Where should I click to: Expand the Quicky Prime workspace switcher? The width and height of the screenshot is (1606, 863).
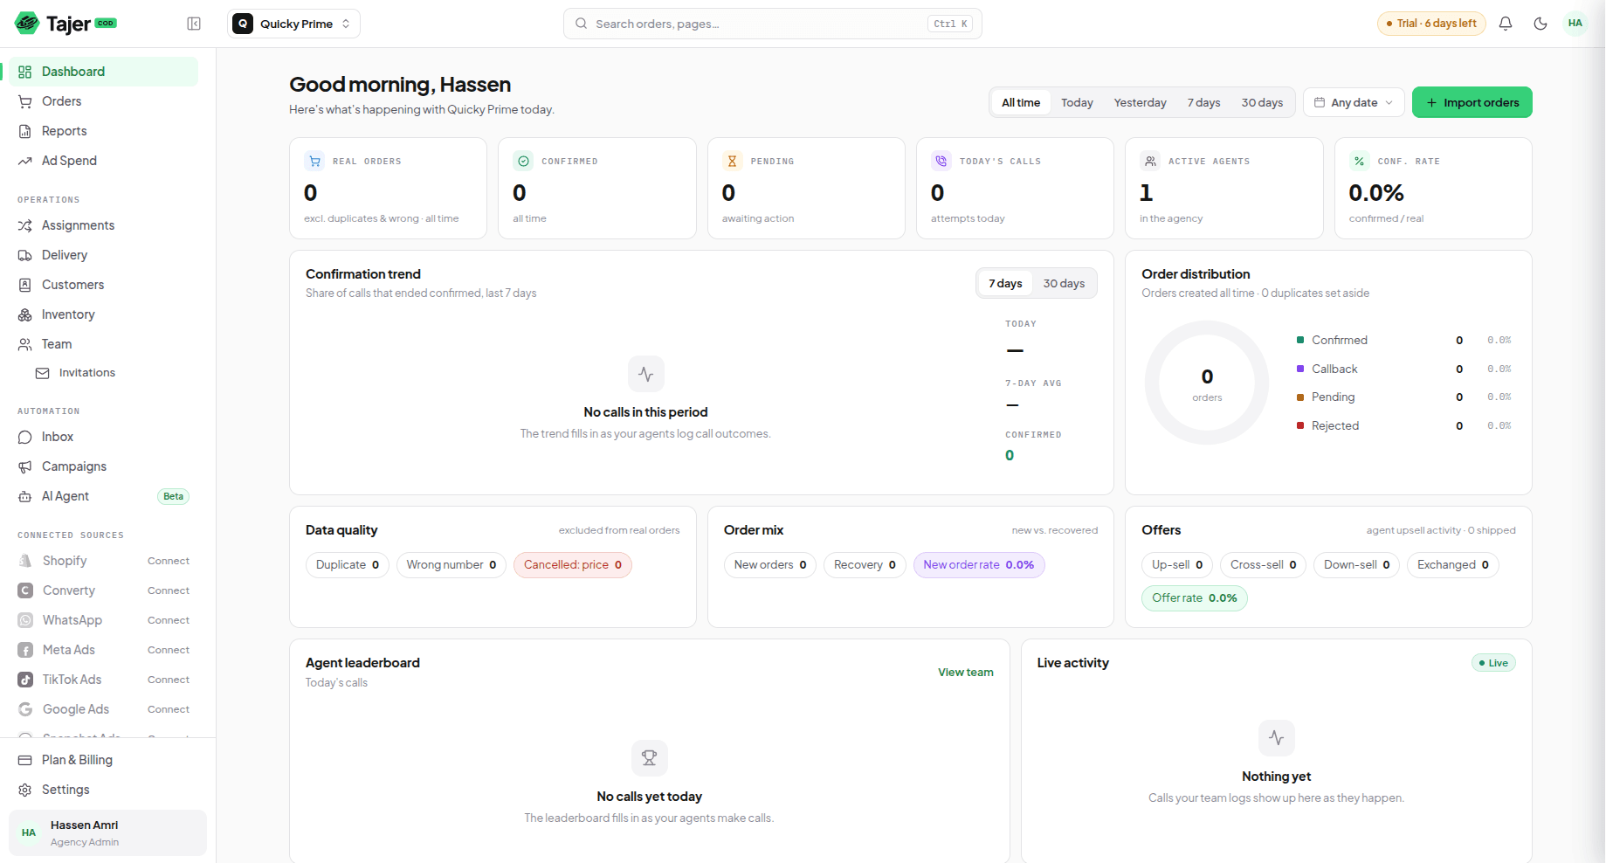point(293,24)
